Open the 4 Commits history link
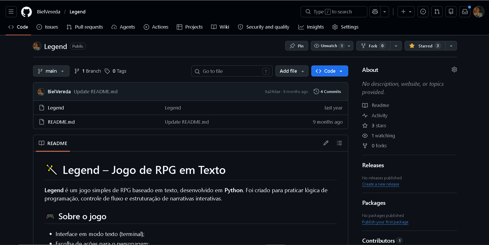This screenshot has width=489, height=245. pos(327,91)
